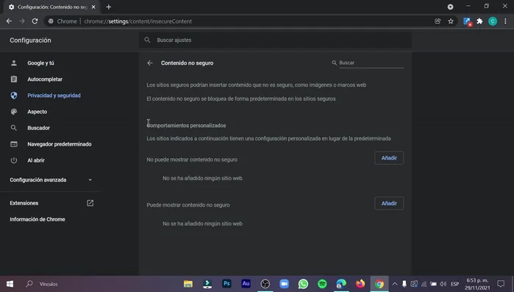This screenshot has width=514, height=292.
Task: Click the Buscar field in Contenido no seguro
Action: point(371,63)
